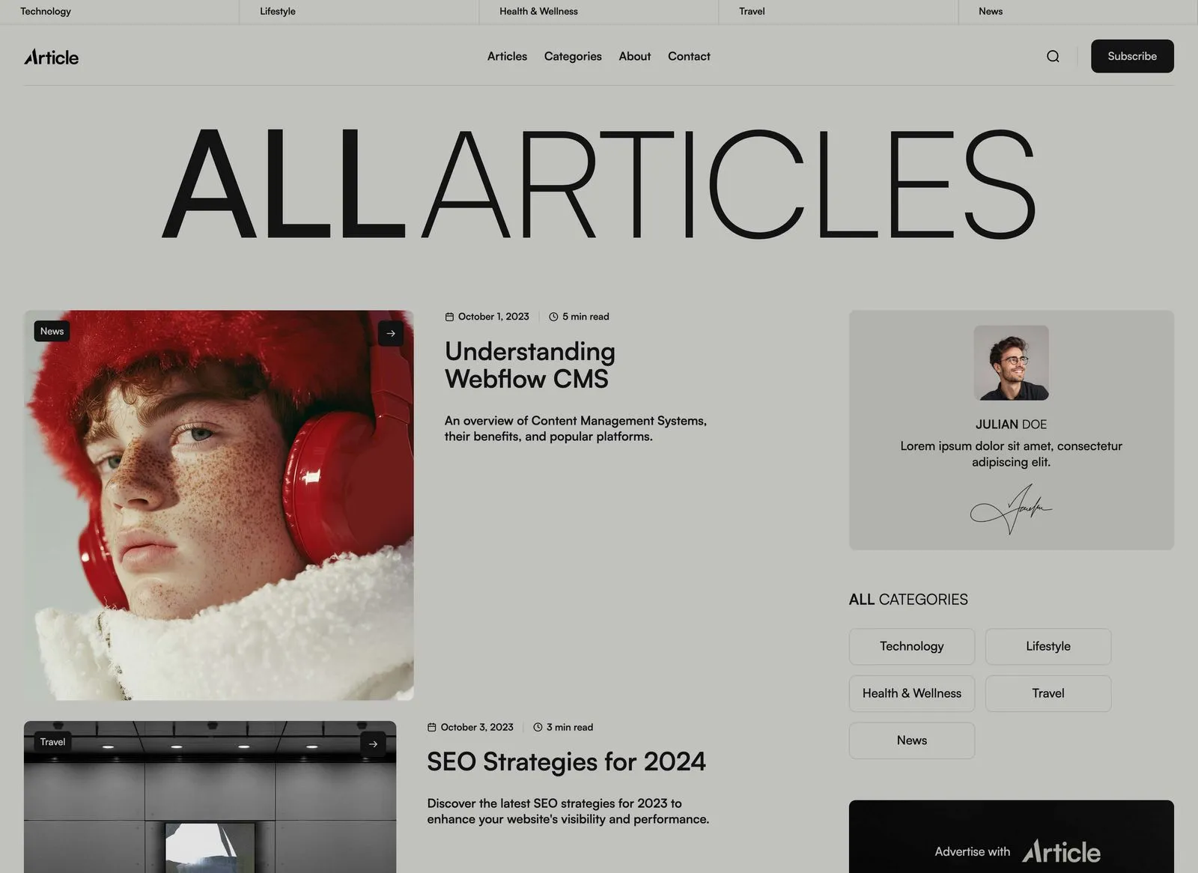Open the search magnifier icon

(x=1053, y=56)
